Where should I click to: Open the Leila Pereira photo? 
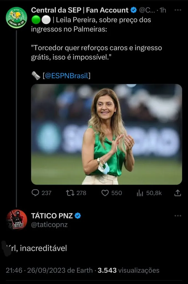[x=106, y=134]
